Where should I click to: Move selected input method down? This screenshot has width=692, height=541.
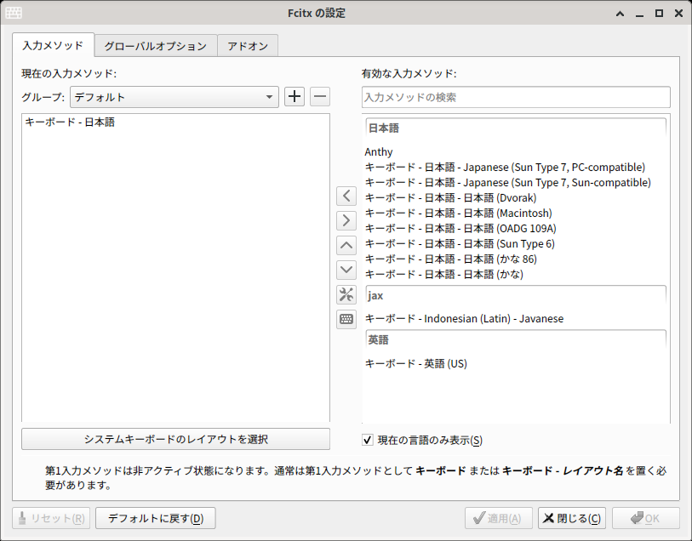point(346,270)
